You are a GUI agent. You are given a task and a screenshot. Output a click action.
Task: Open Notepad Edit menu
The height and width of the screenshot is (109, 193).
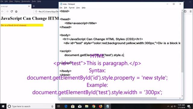(x=65, y=8)
